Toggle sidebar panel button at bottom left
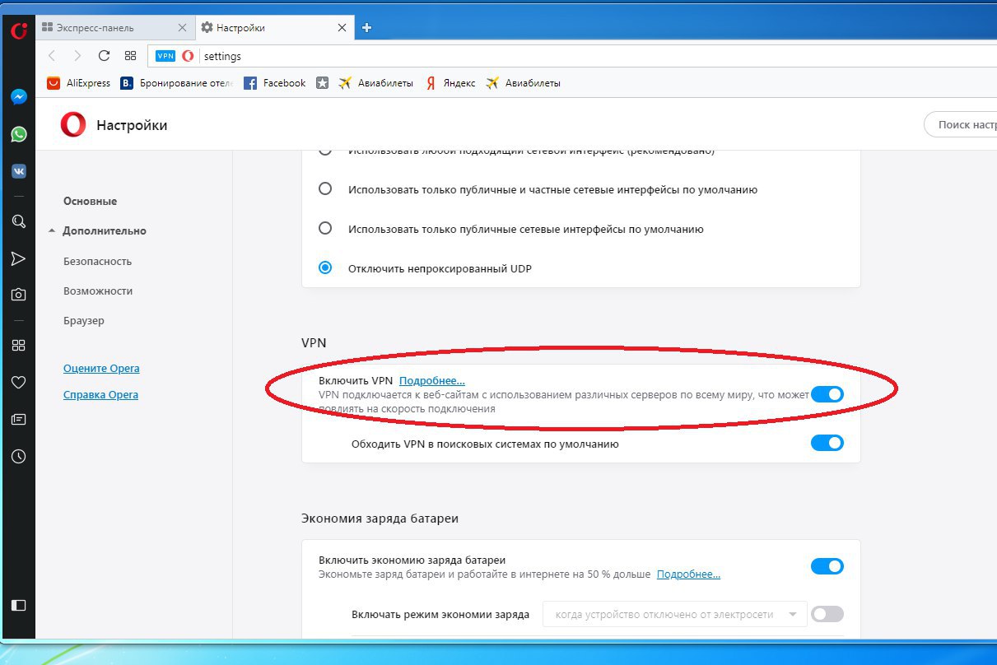Screen dimensions: 997x665 [x=18, y=605]
